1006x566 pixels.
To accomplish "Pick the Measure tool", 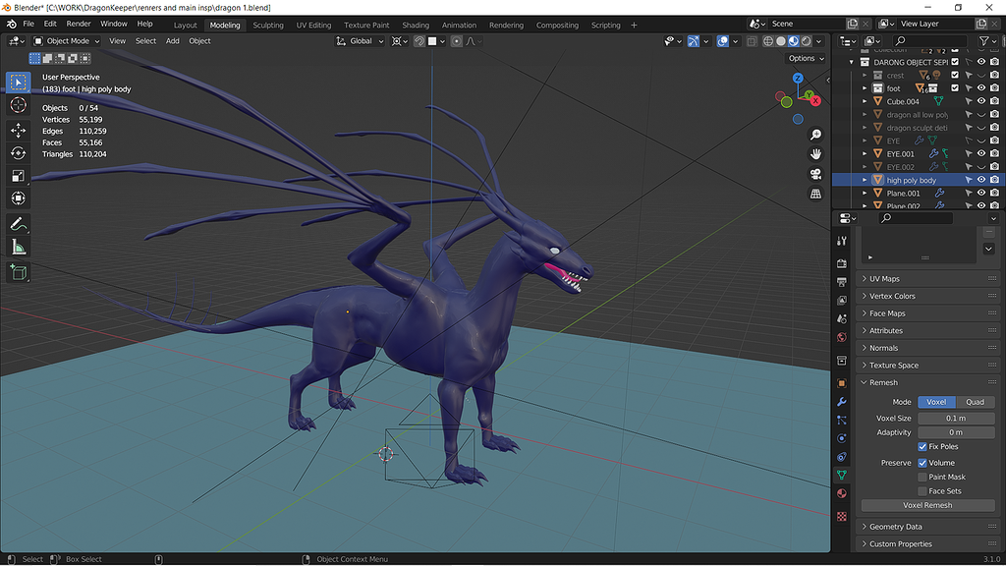I will [19, 248].
